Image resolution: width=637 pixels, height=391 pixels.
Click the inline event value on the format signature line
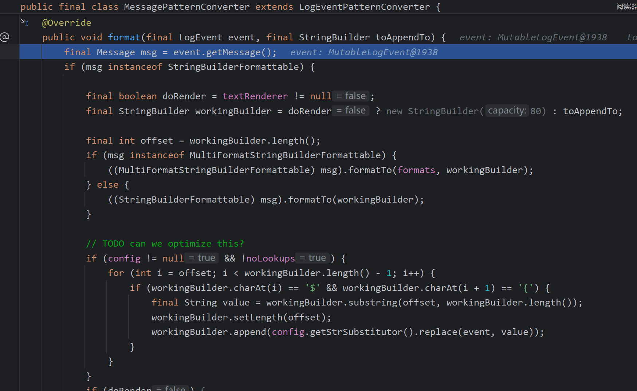533,37
